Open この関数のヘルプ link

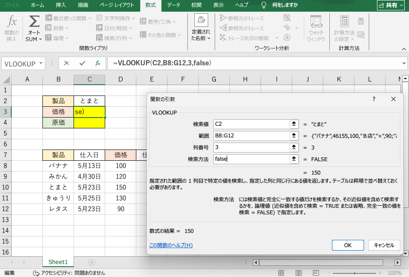[x=171, y=245]
